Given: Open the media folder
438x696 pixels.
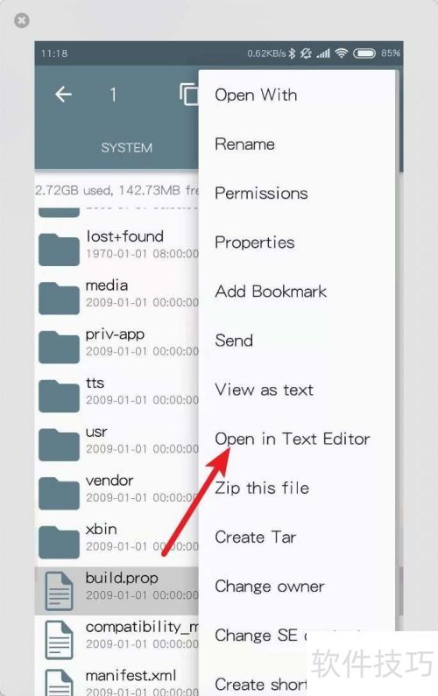Looking at the screenshot, I should pos(117,294).
